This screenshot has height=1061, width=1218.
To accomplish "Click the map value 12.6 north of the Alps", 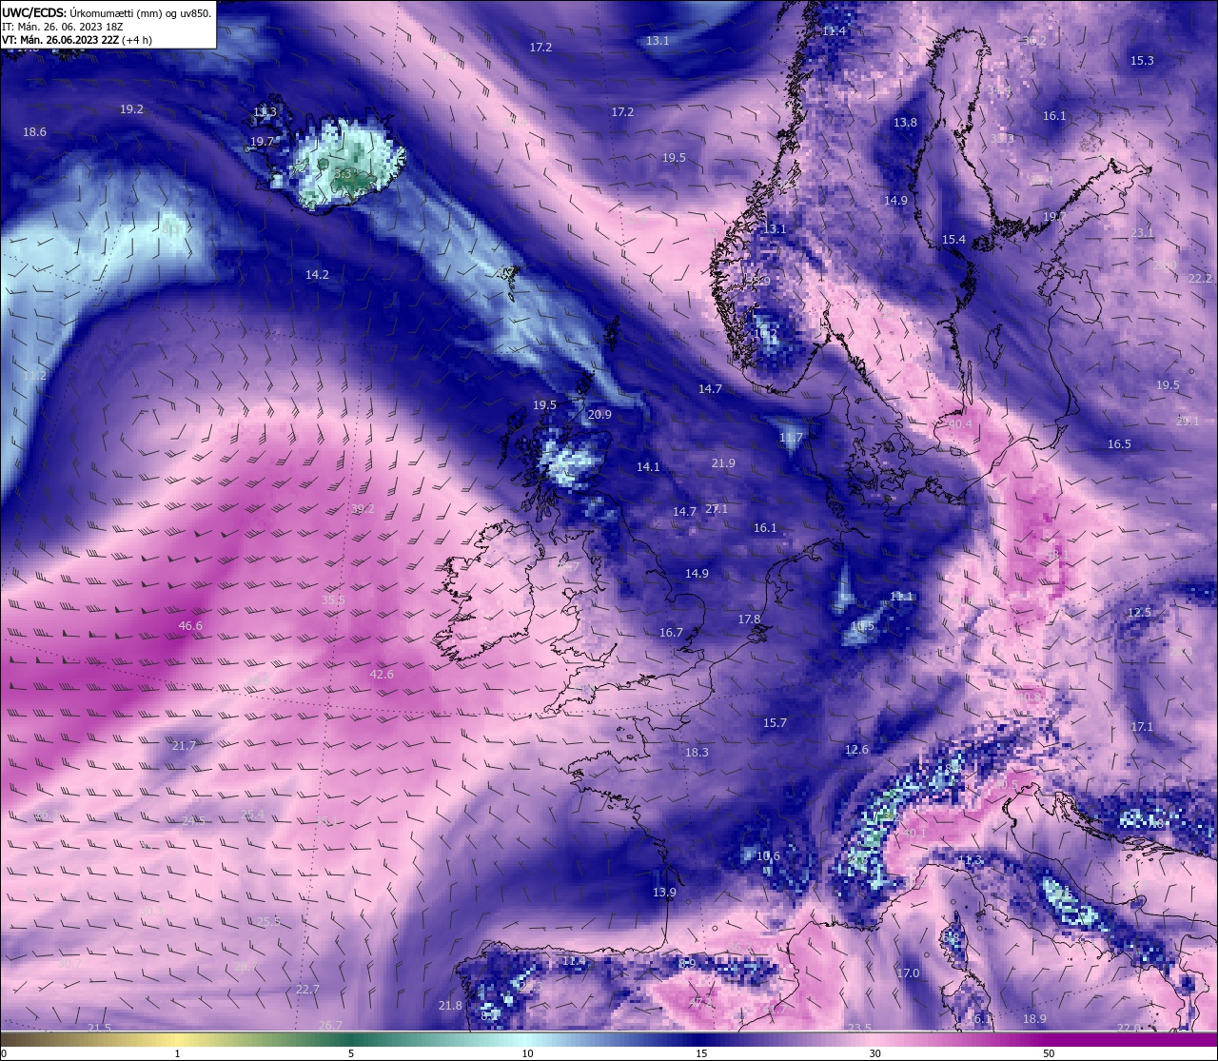I will pyautogui.click(x=856, y=751).
